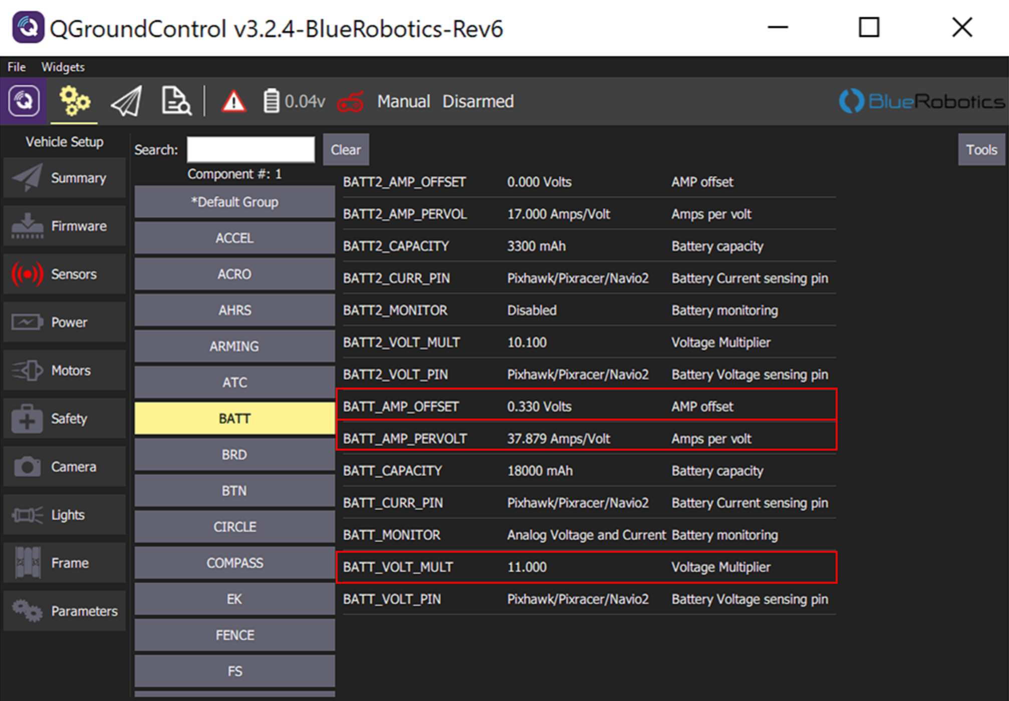Image resolution: width=1009 pixels, height=701 pixels.
Task: Click the BATT2_AMP_PERVOL 17.000 Amps/Volt row
Action: 589,214
